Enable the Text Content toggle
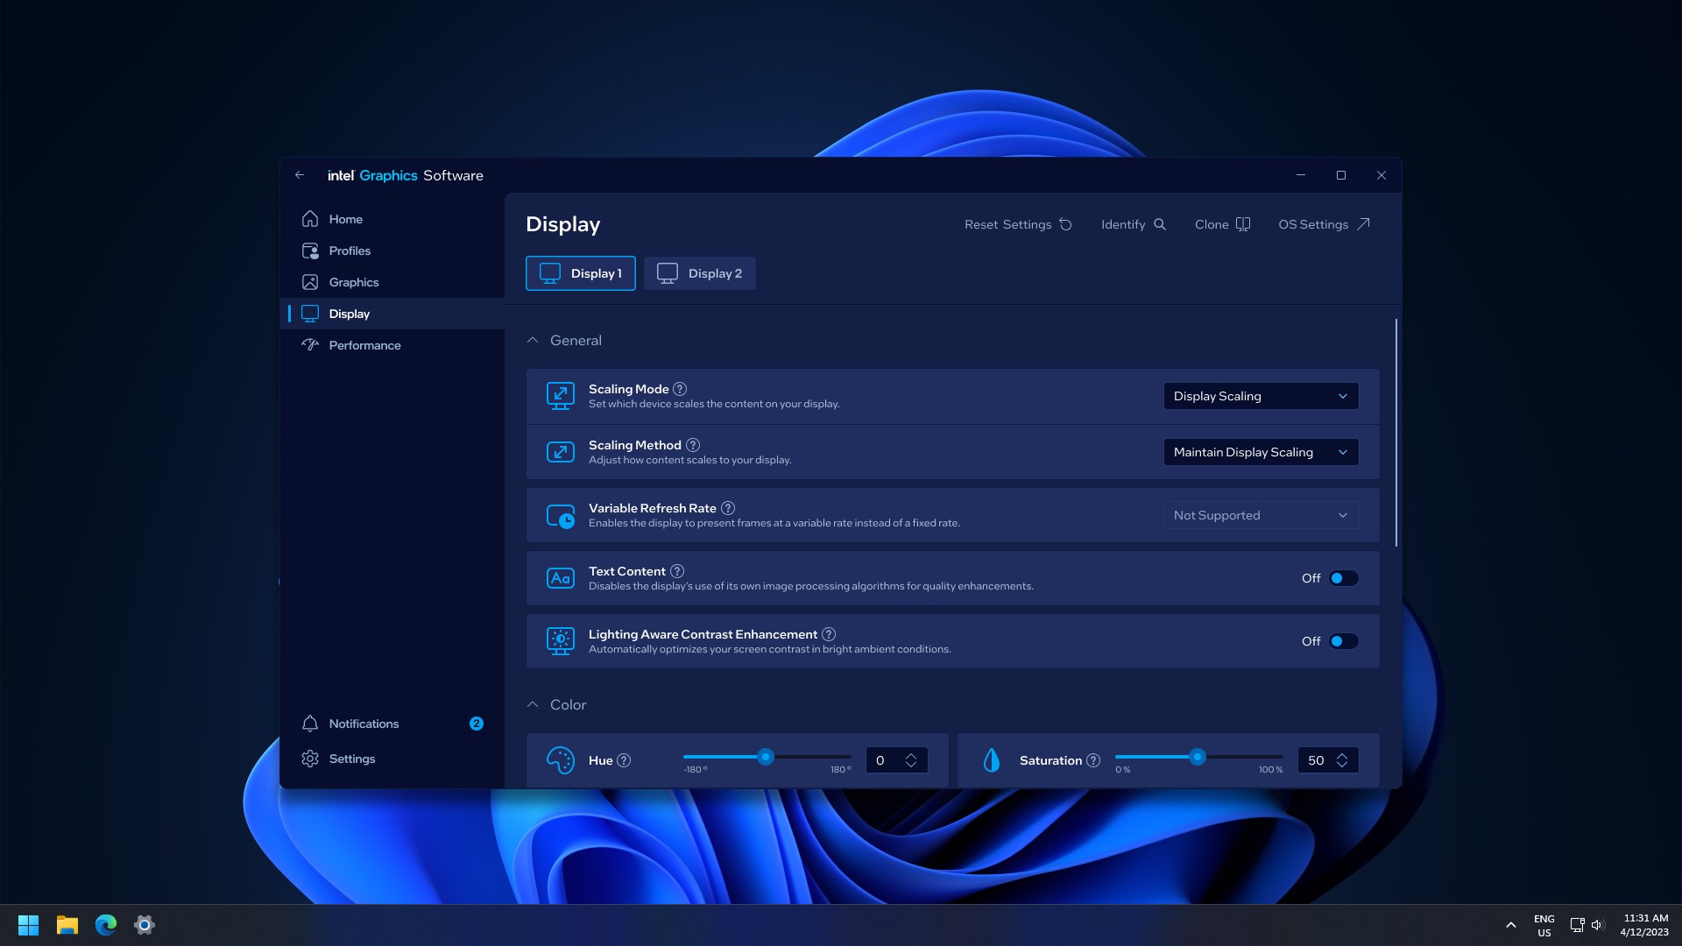Viewport: 1682px width, 946px height. tap(1343, 578)
